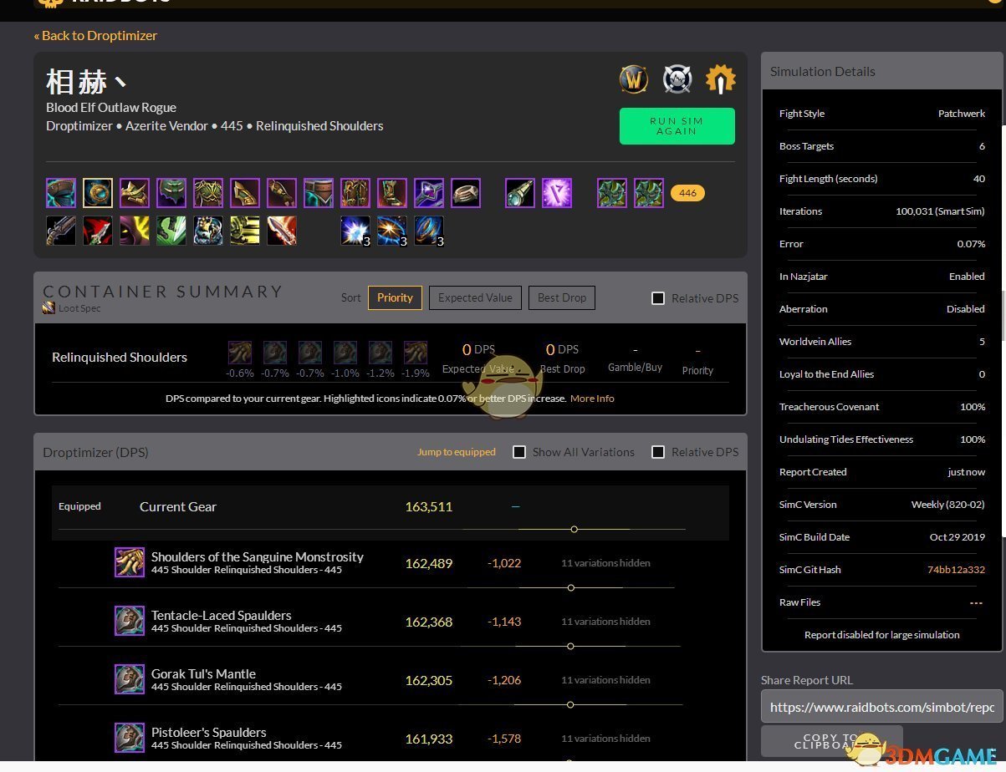Click the Sanguine Monstrosity range bar marker
Image resolution: width=1006 pixels, height=772 pixels.
coord(571,587)
